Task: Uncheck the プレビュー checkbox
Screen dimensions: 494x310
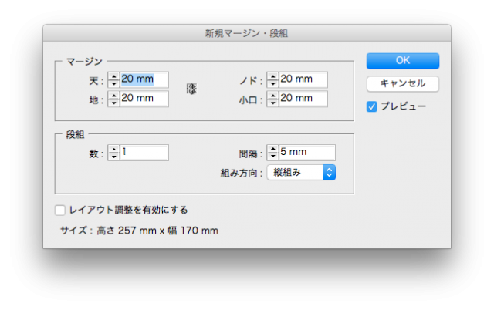Action: [x=372, y=106]
